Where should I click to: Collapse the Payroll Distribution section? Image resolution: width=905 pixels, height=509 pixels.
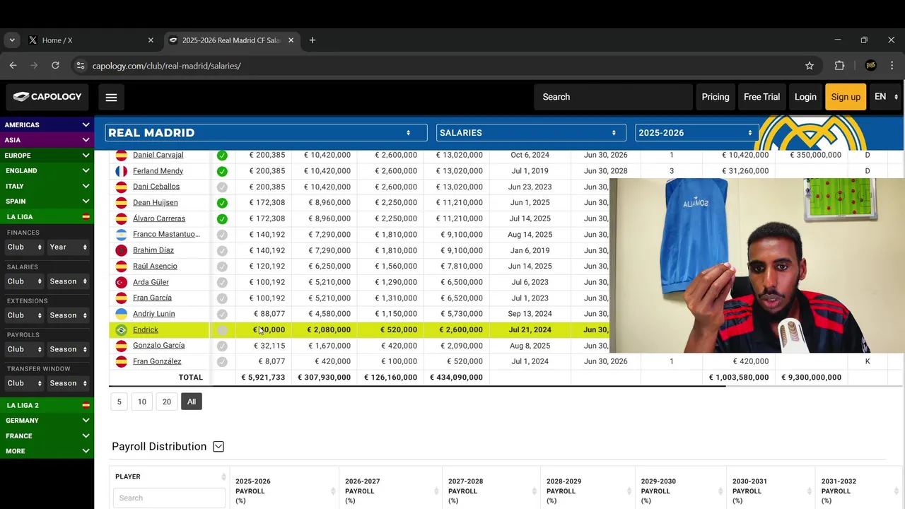click(x=218, y=447)
